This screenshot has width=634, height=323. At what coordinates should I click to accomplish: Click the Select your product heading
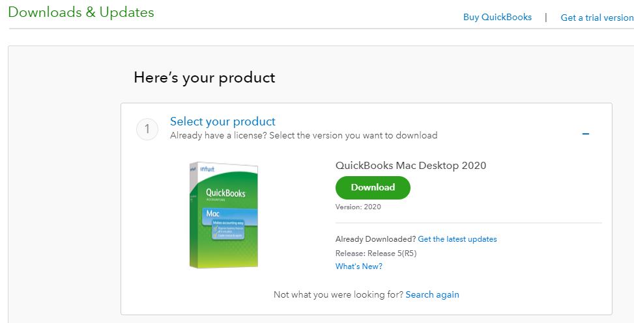[222, 122]
